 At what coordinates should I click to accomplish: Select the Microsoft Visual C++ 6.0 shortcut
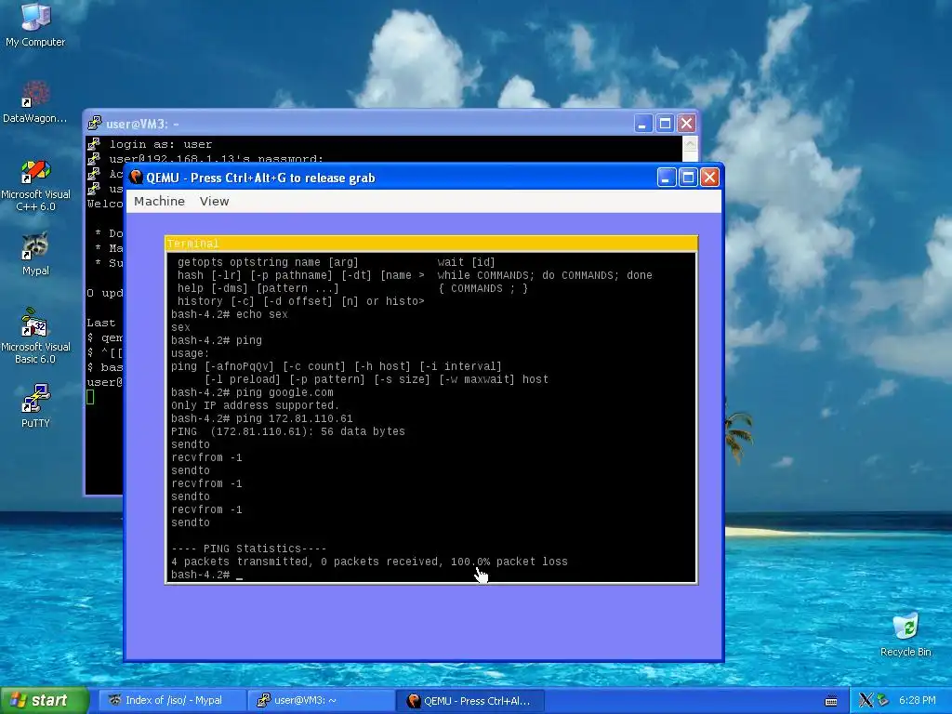35,185
